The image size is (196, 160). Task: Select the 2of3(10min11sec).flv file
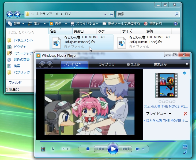(147, 42)
